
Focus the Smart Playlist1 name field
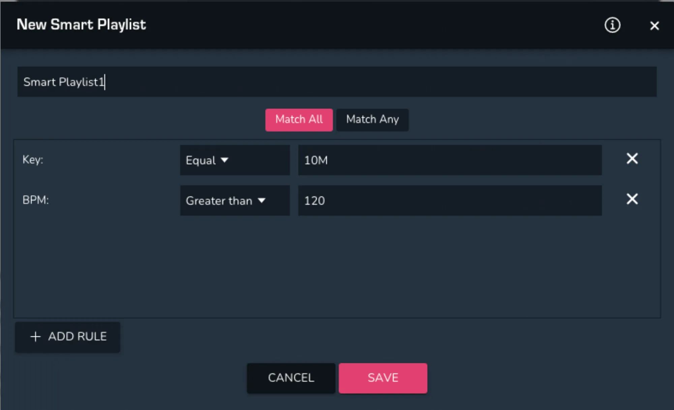[337, 82]
